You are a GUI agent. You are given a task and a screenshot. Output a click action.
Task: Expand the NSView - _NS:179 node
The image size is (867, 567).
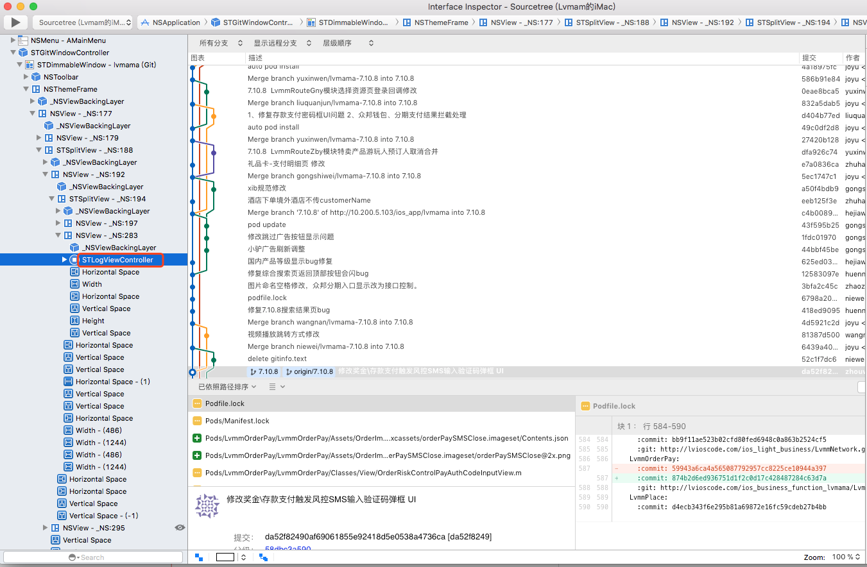point(39,138)
